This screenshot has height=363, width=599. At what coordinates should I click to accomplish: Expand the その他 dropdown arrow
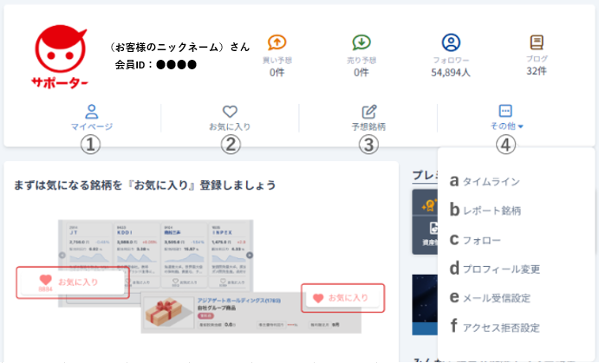521,126
